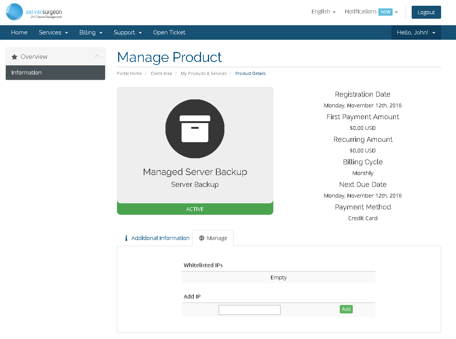Click the Logout button
456x339 pixels.
(426, 12)
